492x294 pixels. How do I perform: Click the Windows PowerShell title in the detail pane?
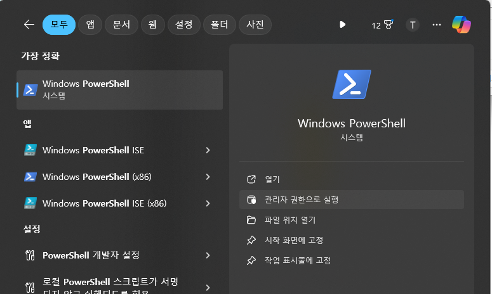point(352,124)
